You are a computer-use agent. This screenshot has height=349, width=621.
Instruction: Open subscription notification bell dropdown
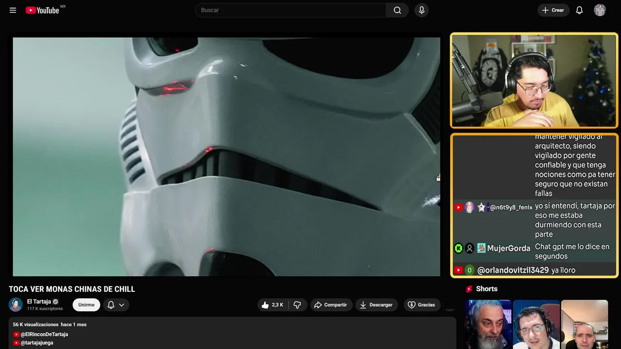coord(115,305)
